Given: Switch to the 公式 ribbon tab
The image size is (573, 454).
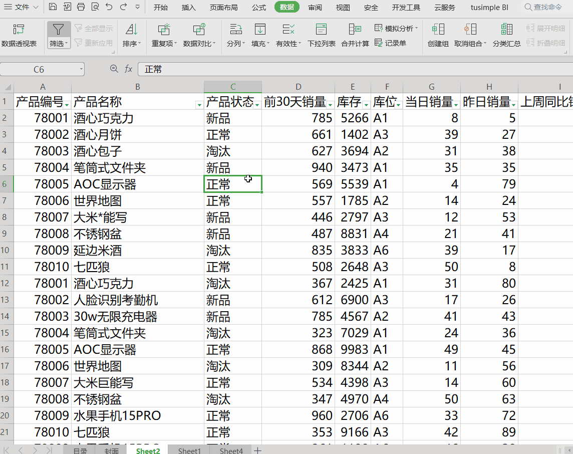Looking at the screenshot, I should click(x=259, y=8).
